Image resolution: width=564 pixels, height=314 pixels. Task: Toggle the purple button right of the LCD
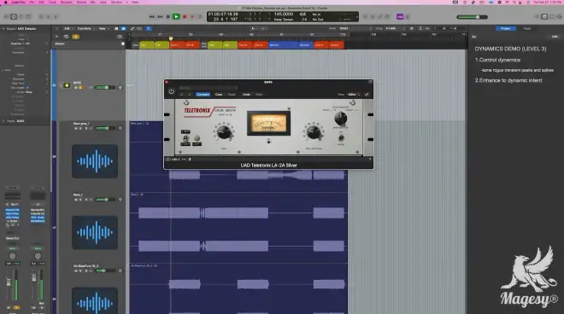(x=400, y=16)
